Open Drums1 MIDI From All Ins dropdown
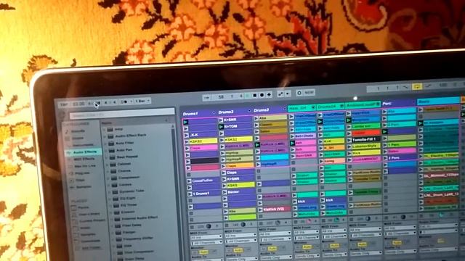Image resolution: width=465 pixels, height=261 pixels. (x=206, y=237)
